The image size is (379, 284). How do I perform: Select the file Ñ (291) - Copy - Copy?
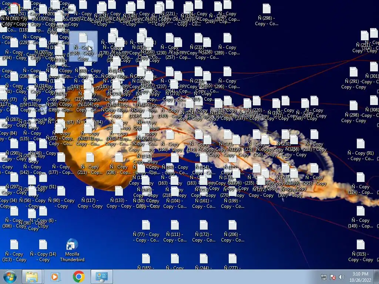353,78
